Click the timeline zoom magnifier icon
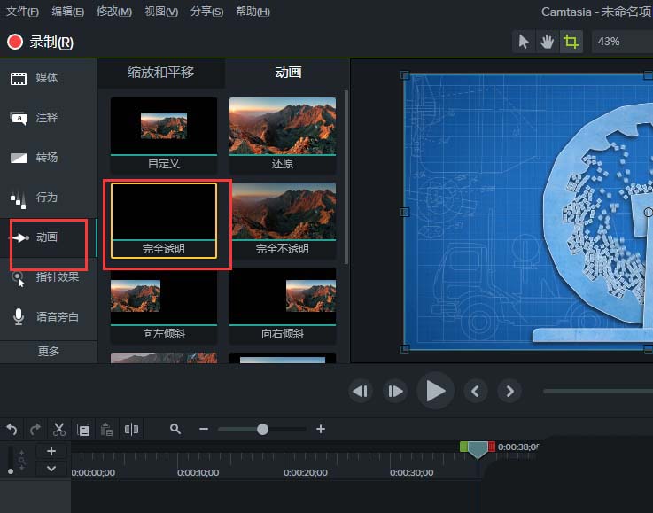This screenshot has height=513, width=653. 175,429
